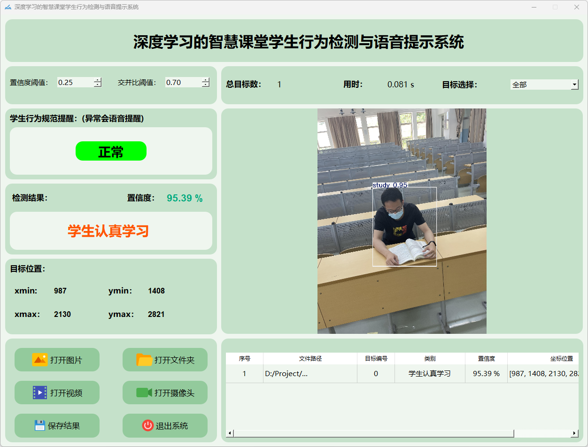Decrease the 交并比阈值 spinner value
The width and height of the screenshot is (588, 447).
tap(205, 85)
